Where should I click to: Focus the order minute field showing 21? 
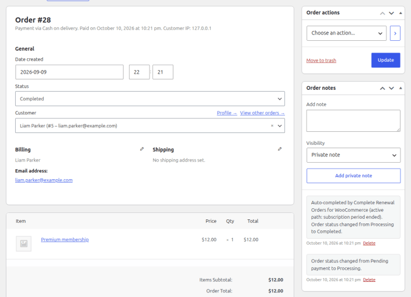[163, 72]
